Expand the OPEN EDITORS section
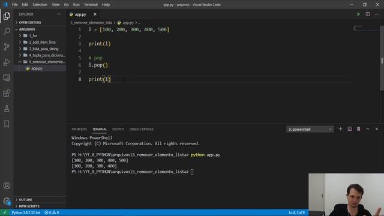The height and width of the screenshot is (216, 384). tap(40, 22)
